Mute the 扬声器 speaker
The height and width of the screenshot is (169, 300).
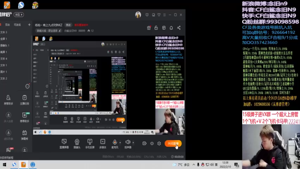(128, 144)
